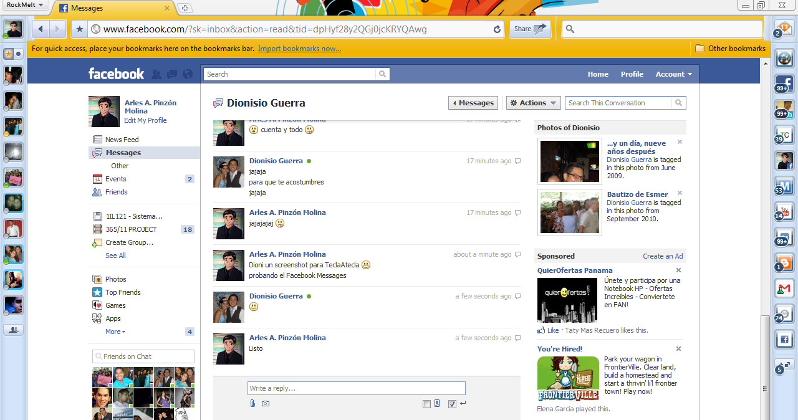Click the add-apps icon with 5 badge
798x420 pixels.
(783, 365)
